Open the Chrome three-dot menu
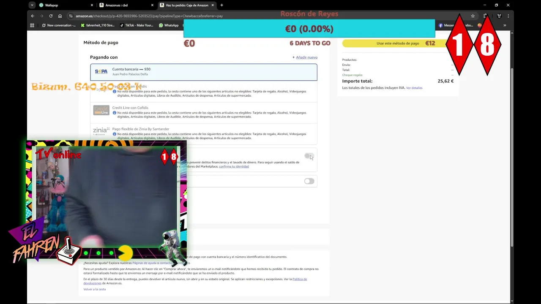Viewport: 541px width, 304px height. pyautogui.click(x=508, y=16)
